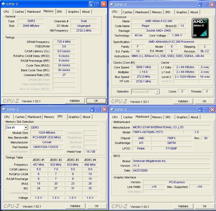Image resolution: width=216 pixels, height=211 pixels.
Task: Click OK in the CPU window
Action: pyautogui.click(x=204, y=101)
